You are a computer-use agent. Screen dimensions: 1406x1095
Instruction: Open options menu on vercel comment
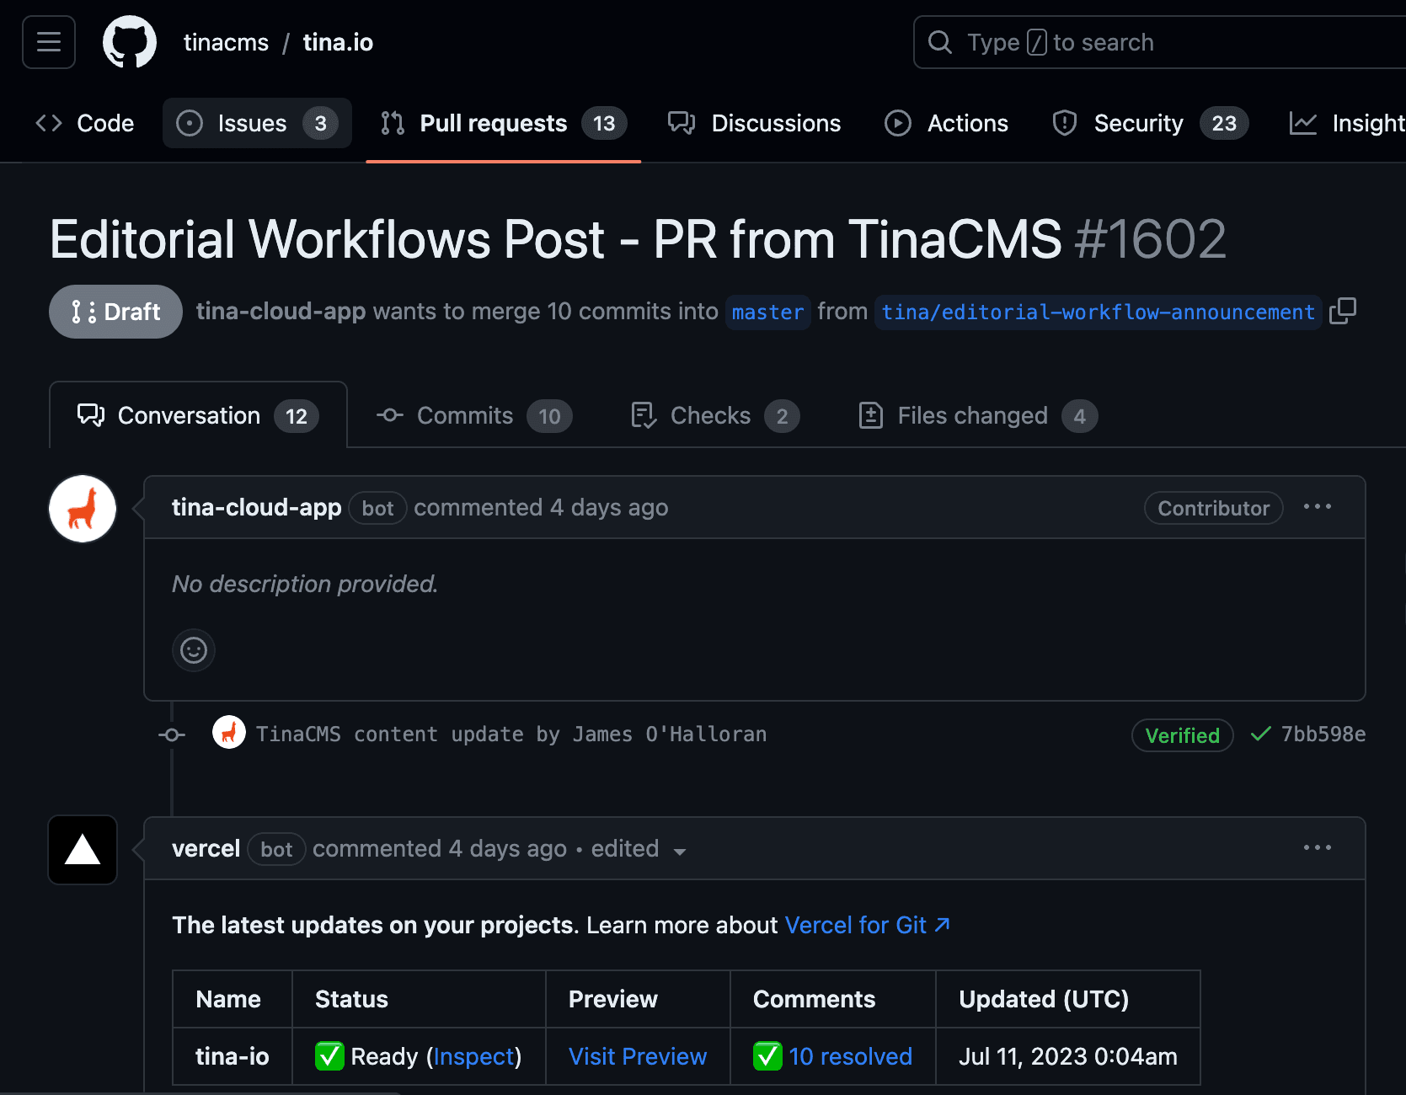tap(1317, 848)
